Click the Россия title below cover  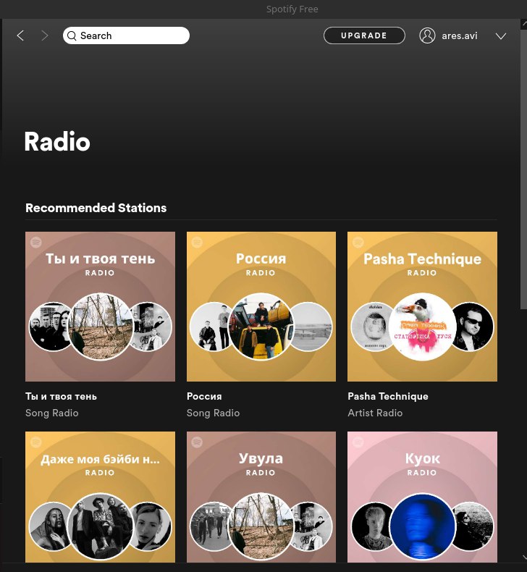pos(204,396)
